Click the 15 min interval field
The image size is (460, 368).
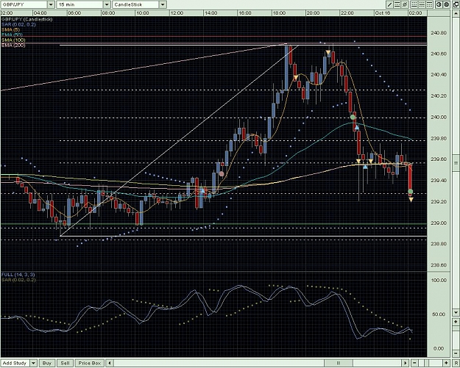[x=79, y=4]
